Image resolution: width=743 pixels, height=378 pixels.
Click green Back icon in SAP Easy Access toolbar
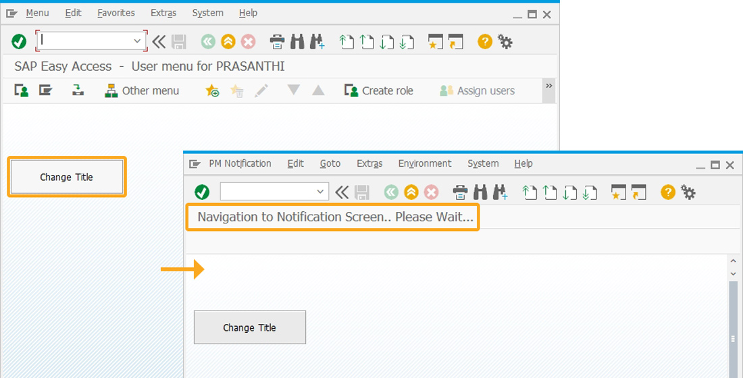pyautogui.click(x=207, y=42)
